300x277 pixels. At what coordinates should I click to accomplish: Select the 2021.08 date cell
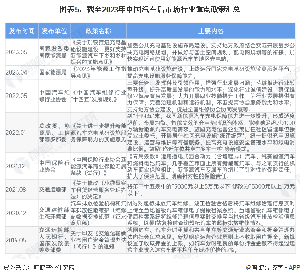[22, 190]
